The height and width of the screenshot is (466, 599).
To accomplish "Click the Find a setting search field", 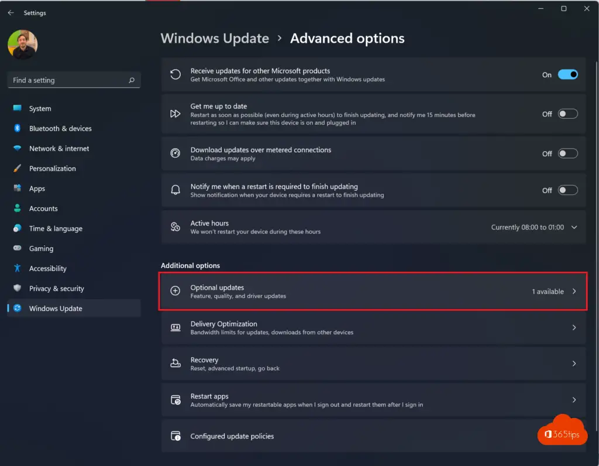I will tap(67, 80).
